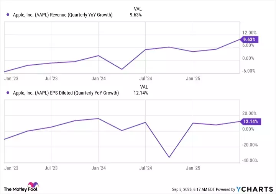Click the Apple EPS Diluted legend label
This screenshot has width=276, height=194.
66,93
